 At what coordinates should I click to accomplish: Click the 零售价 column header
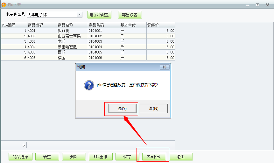[161, 25]
